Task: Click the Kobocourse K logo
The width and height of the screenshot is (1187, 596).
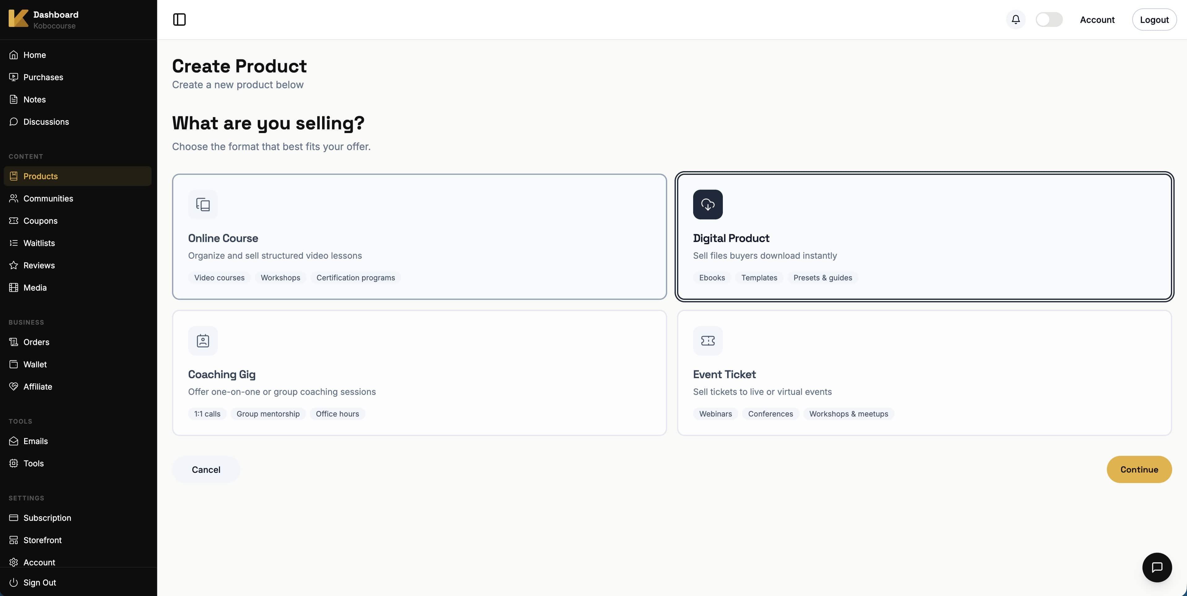Action: point(19,19)
